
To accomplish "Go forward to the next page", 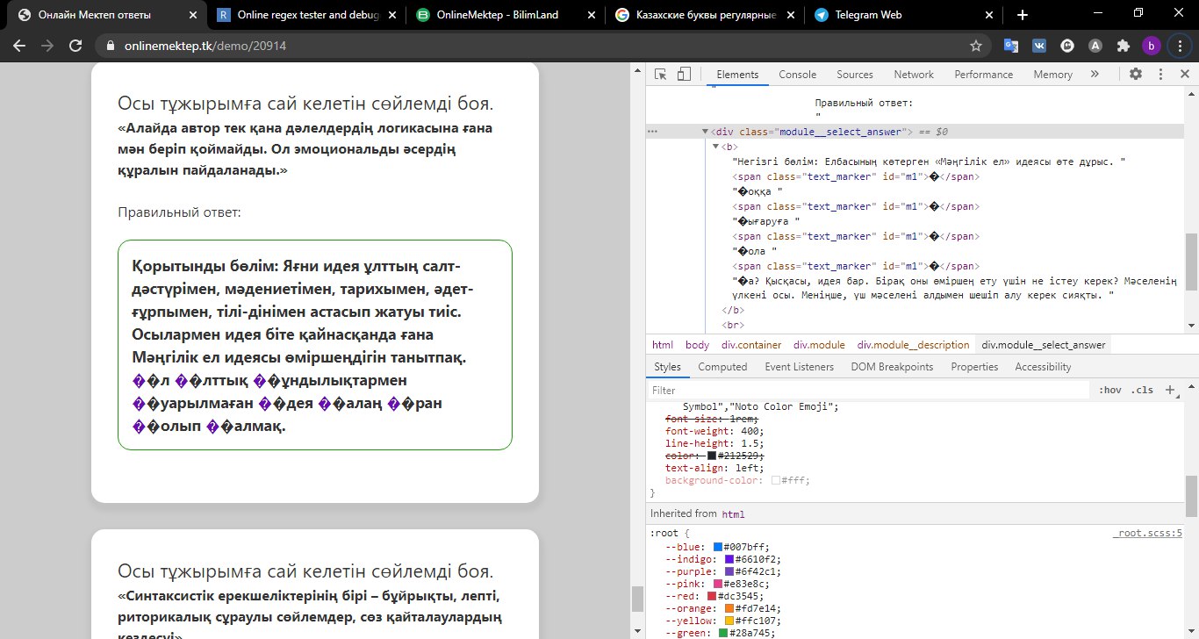I will (47, 46).
